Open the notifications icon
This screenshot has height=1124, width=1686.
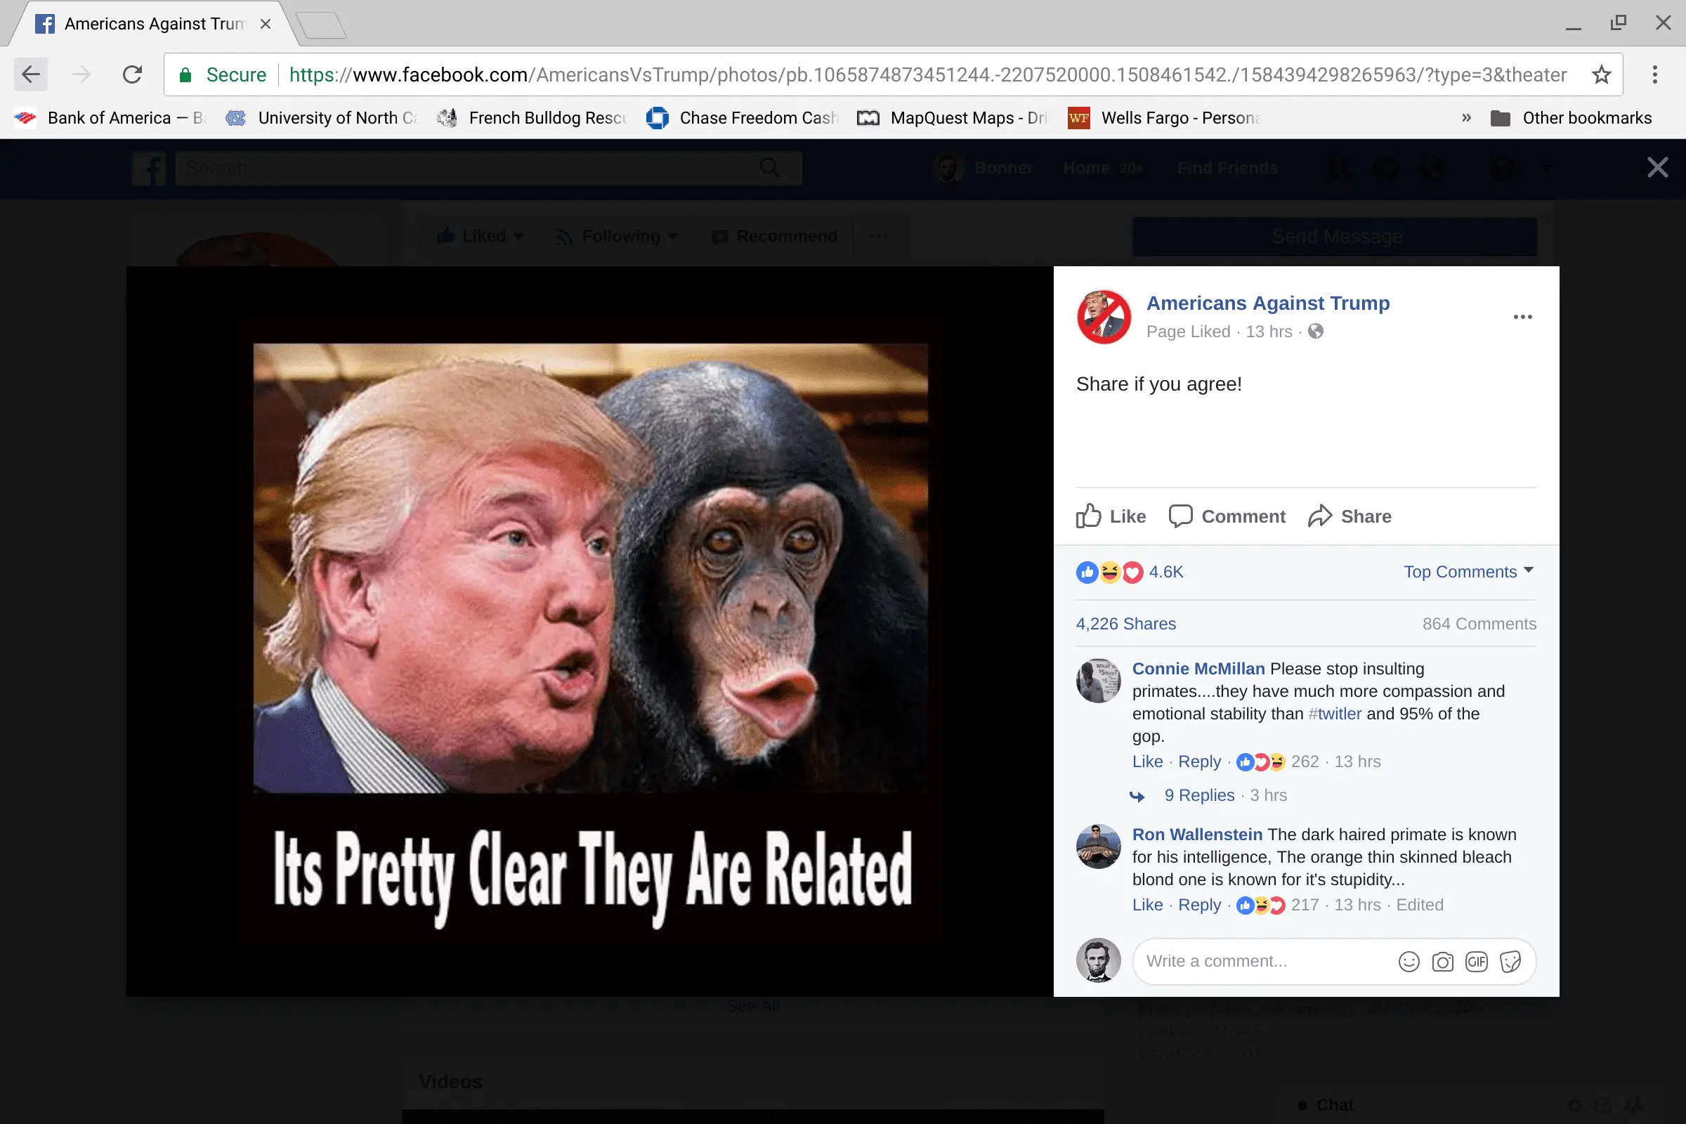coord(1432,168)
